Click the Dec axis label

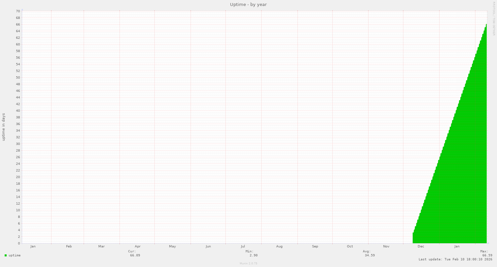pos(421,246)
